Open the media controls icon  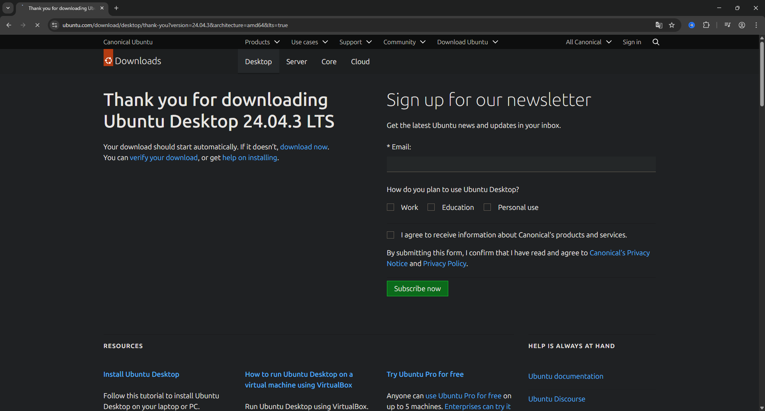pos(727,25)
